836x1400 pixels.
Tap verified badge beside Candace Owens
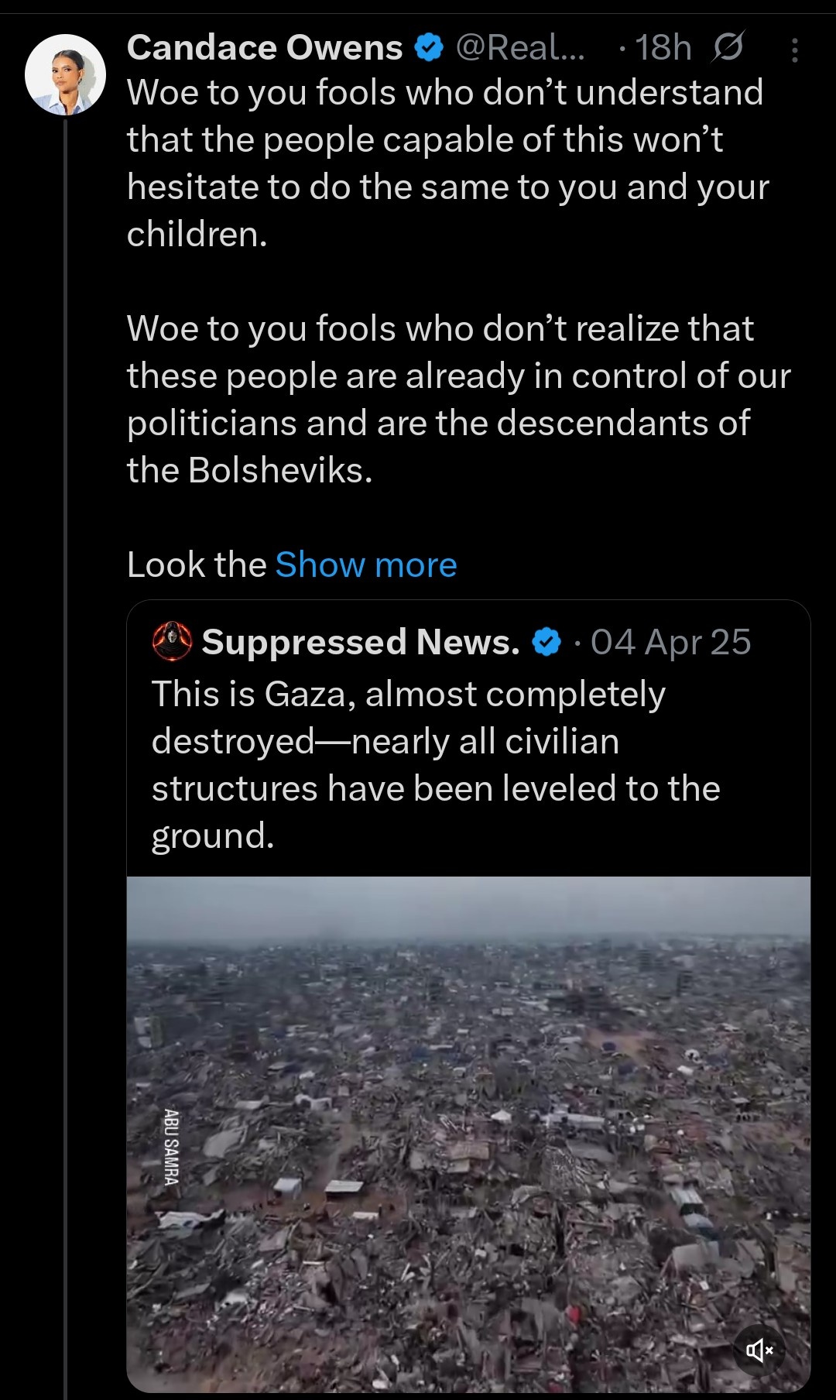(429, 48)
